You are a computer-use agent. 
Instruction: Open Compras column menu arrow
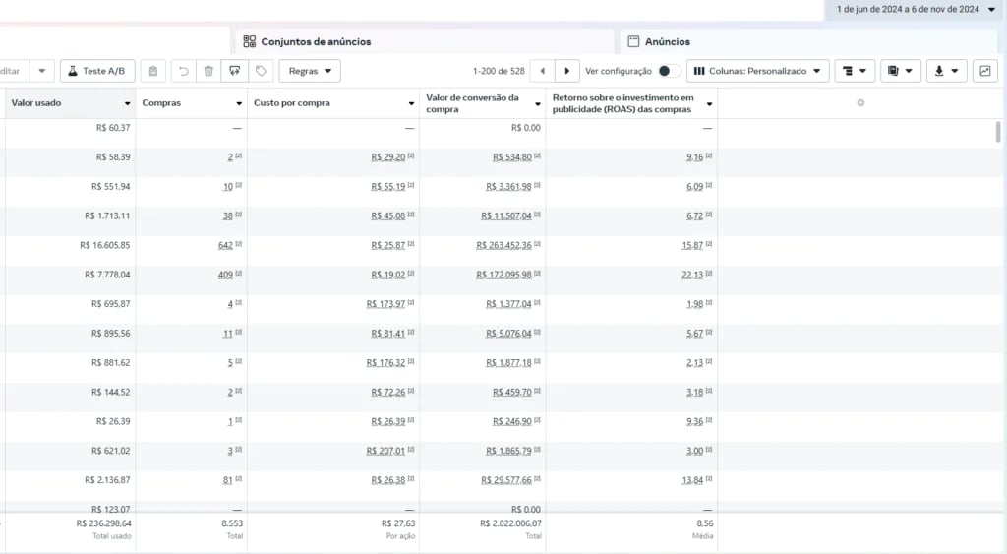click(x=239, y=103)
